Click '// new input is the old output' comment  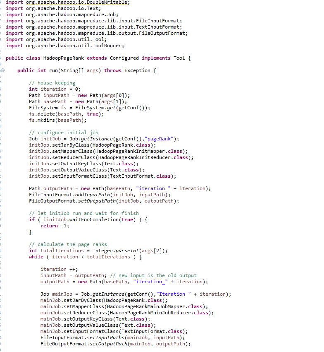point(153,275)
